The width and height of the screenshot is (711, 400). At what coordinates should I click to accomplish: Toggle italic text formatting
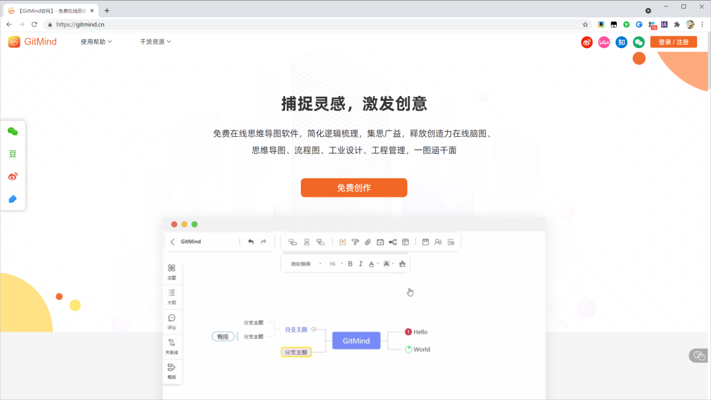(x=361, y=264)
